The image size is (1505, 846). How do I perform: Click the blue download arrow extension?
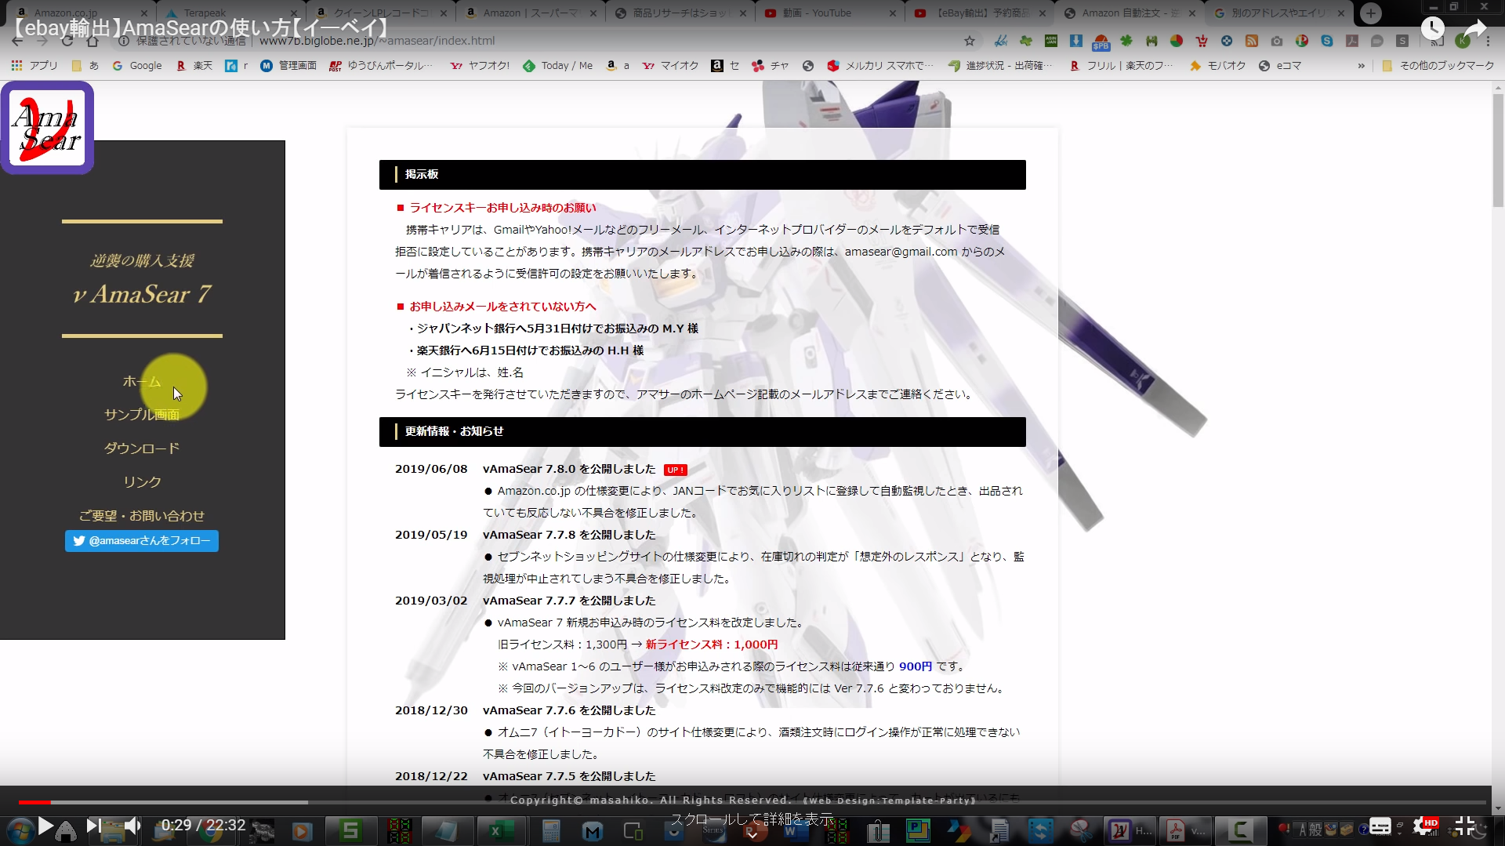pos(1076,41)
